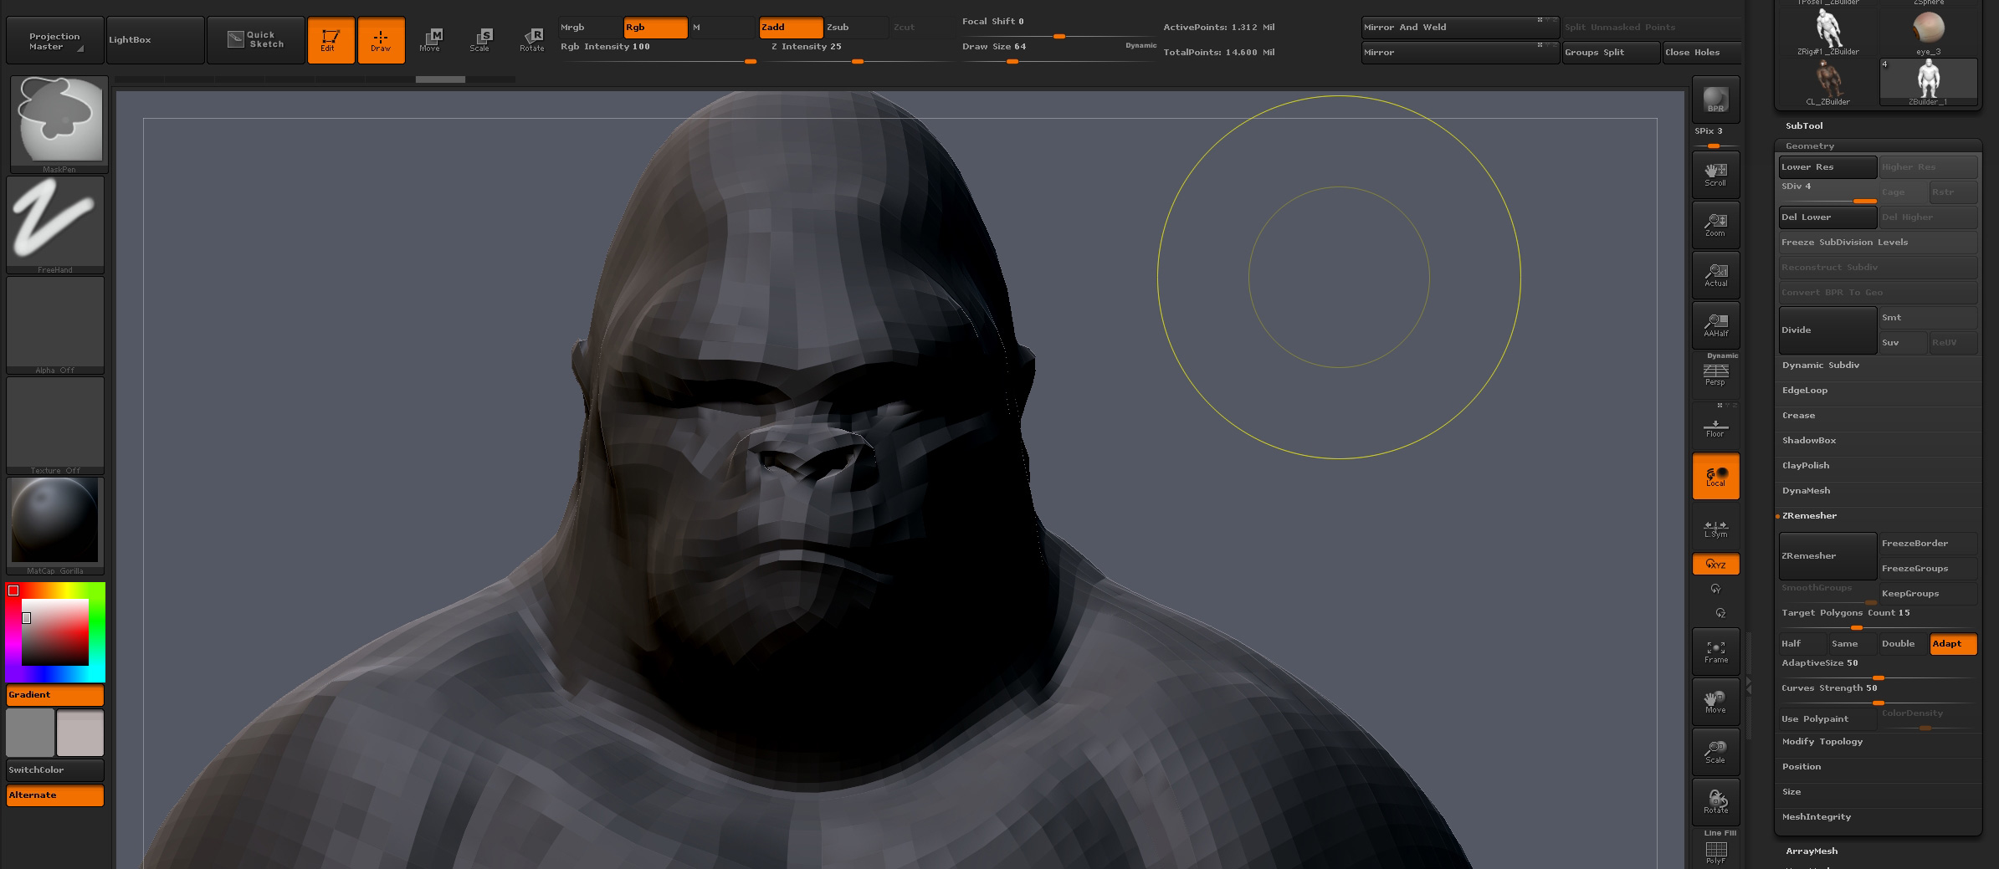This screenshot has width=1999, height=869.
Task: Open the MaskPen brush selector
Action: coord(58,120)
